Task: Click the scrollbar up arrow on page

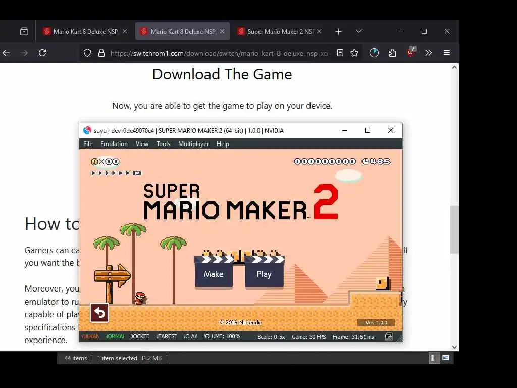Action: 455,67
